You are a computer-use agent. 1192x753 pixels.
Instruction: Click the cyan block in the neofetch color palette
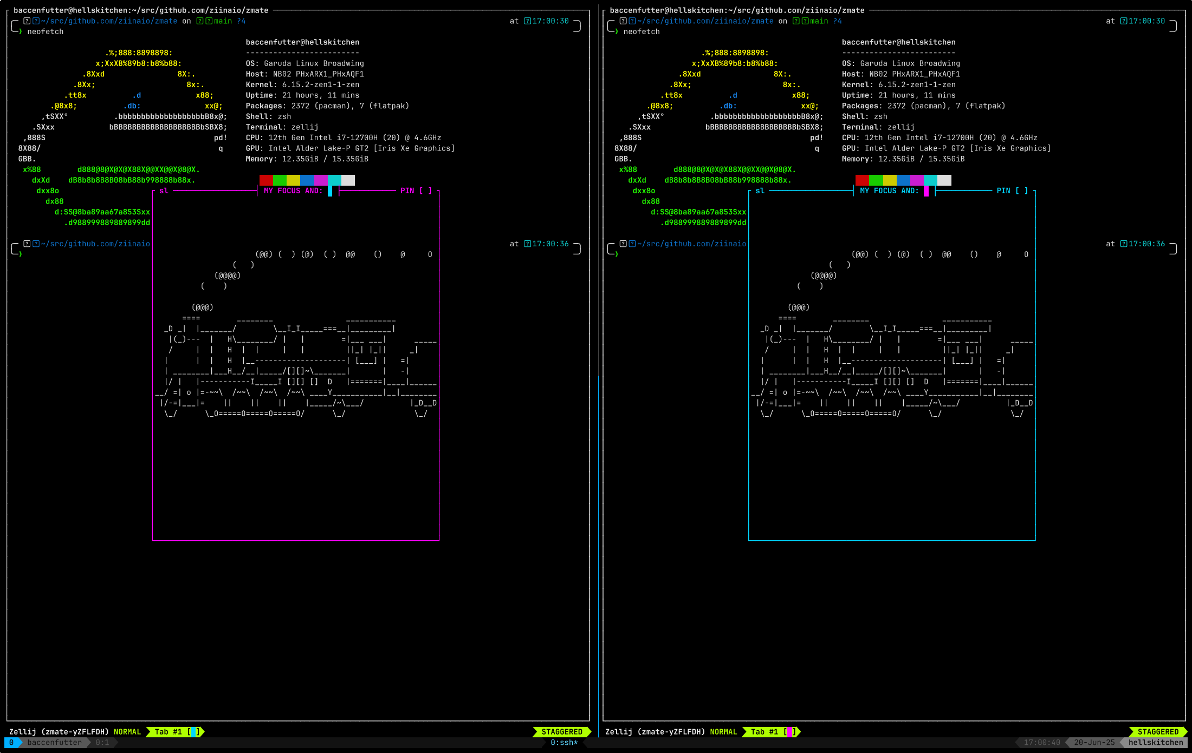[x=334, y=180]
